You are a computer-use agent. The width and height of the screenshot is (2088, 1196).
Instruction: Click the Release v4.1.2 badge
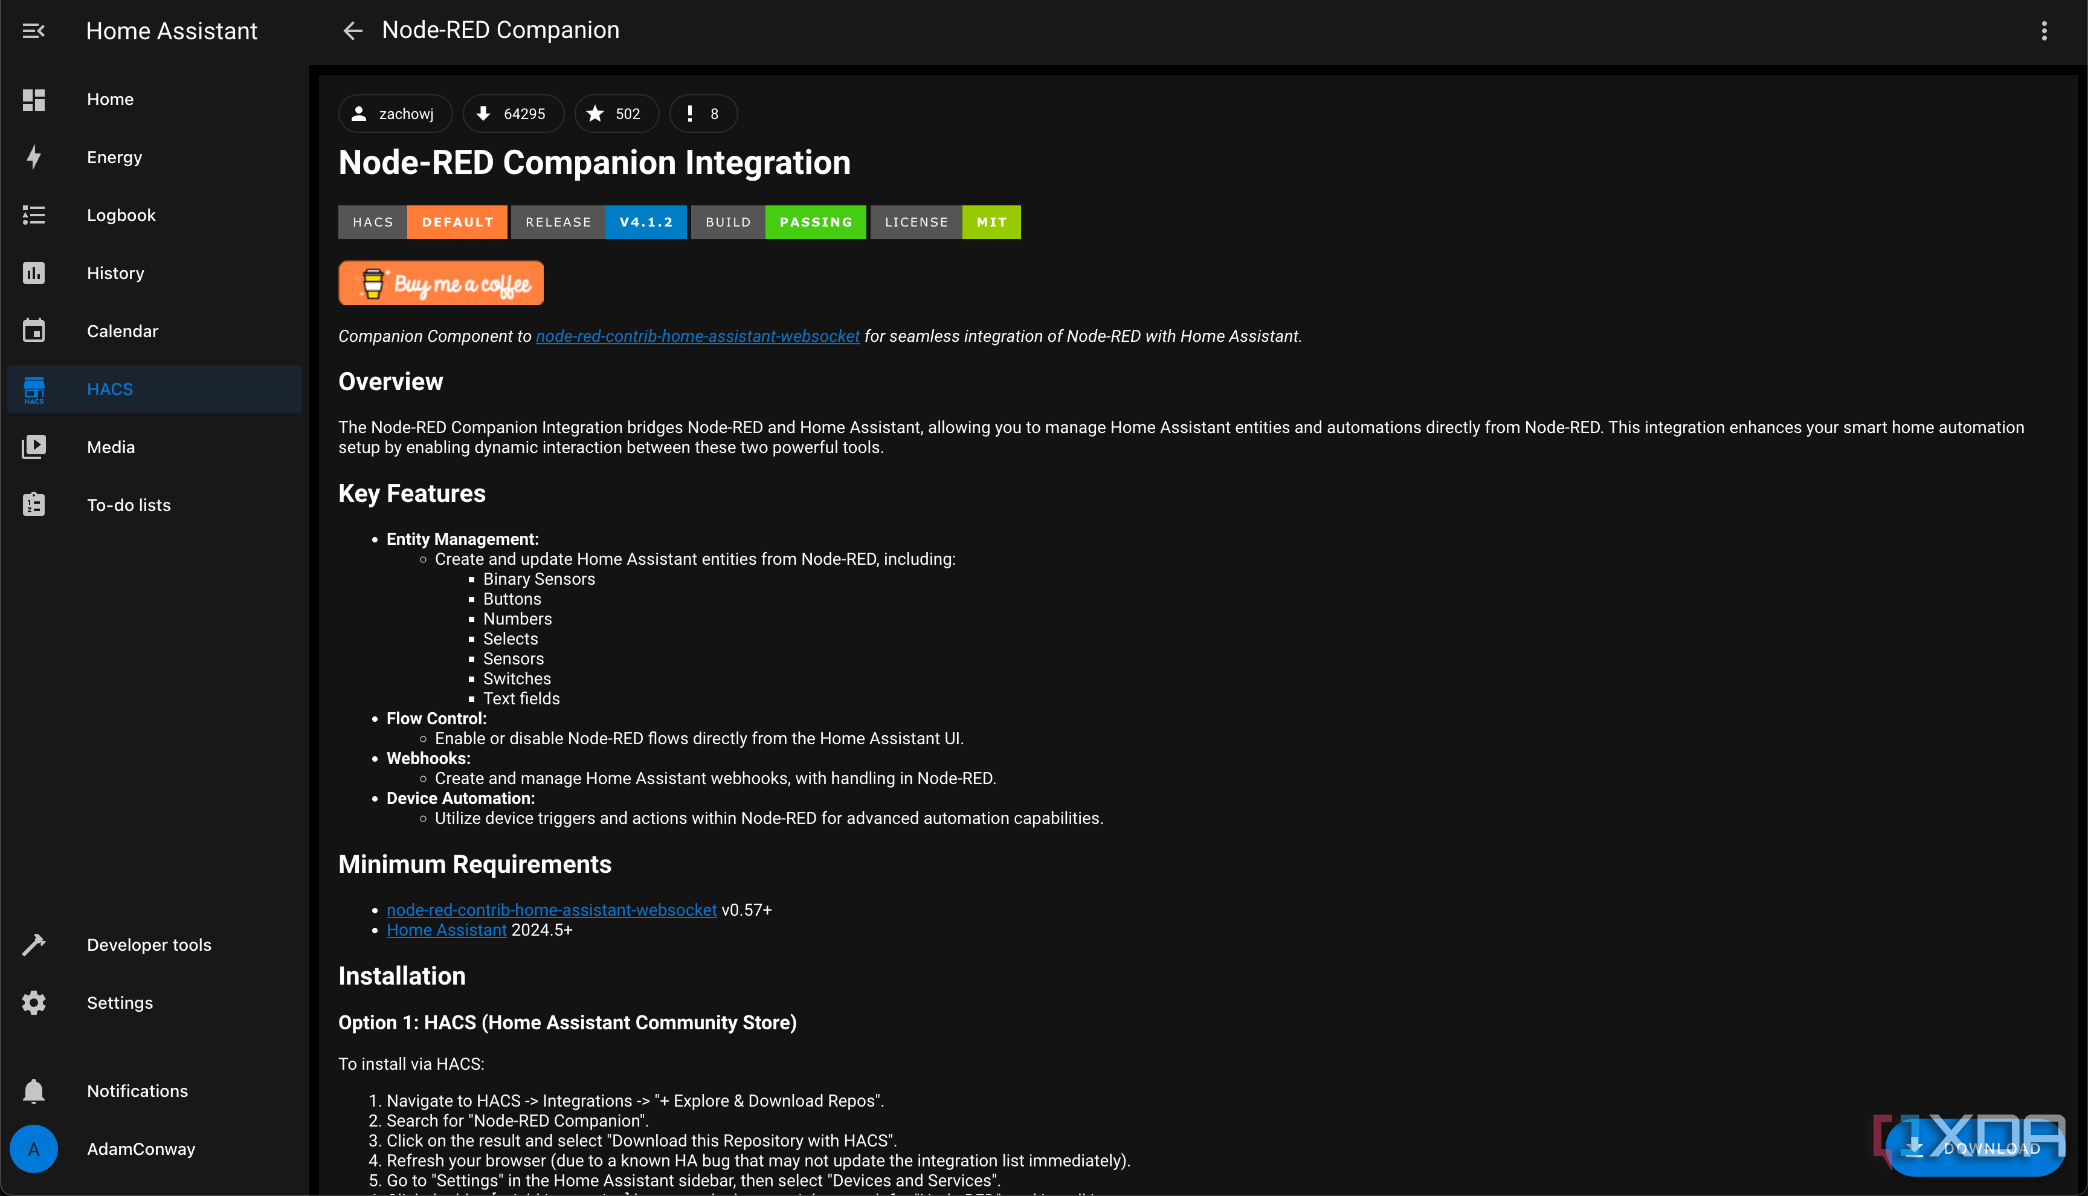click(598, 222)
